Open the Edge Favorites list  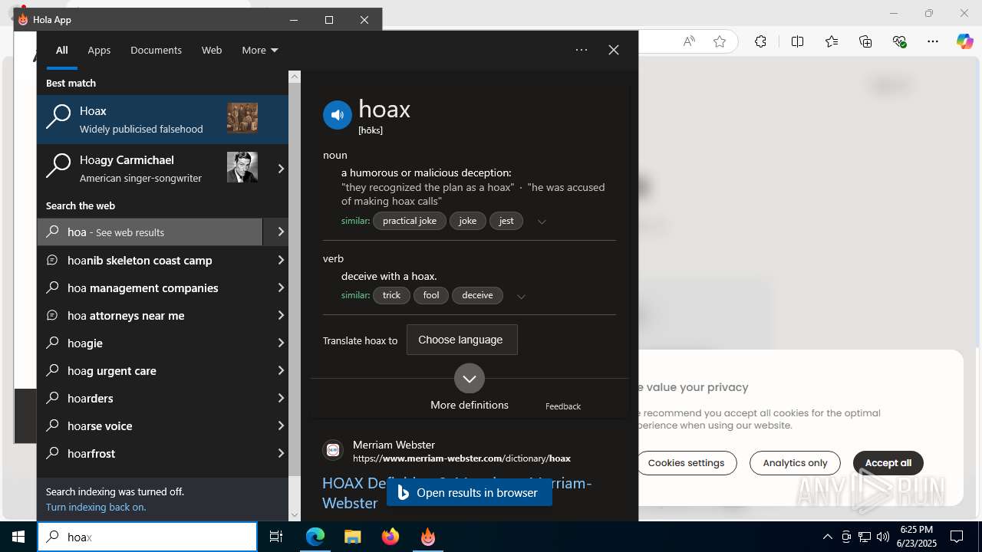pyautogui.click(x=832, y=41)
